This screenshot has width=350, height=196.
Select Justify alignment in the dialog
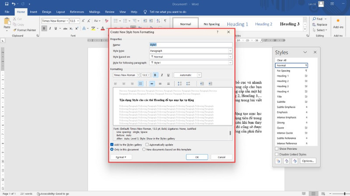coord(140,83)
